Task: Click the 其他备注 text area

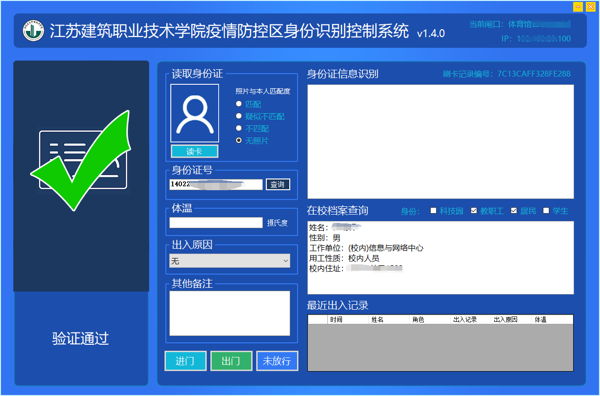Action: (x=230, y=313)
